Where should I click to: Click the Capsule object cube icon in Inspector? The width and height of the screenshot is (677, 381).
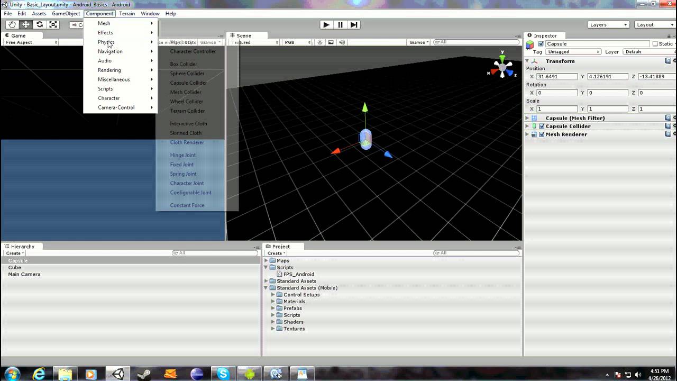tap(530, 44)
